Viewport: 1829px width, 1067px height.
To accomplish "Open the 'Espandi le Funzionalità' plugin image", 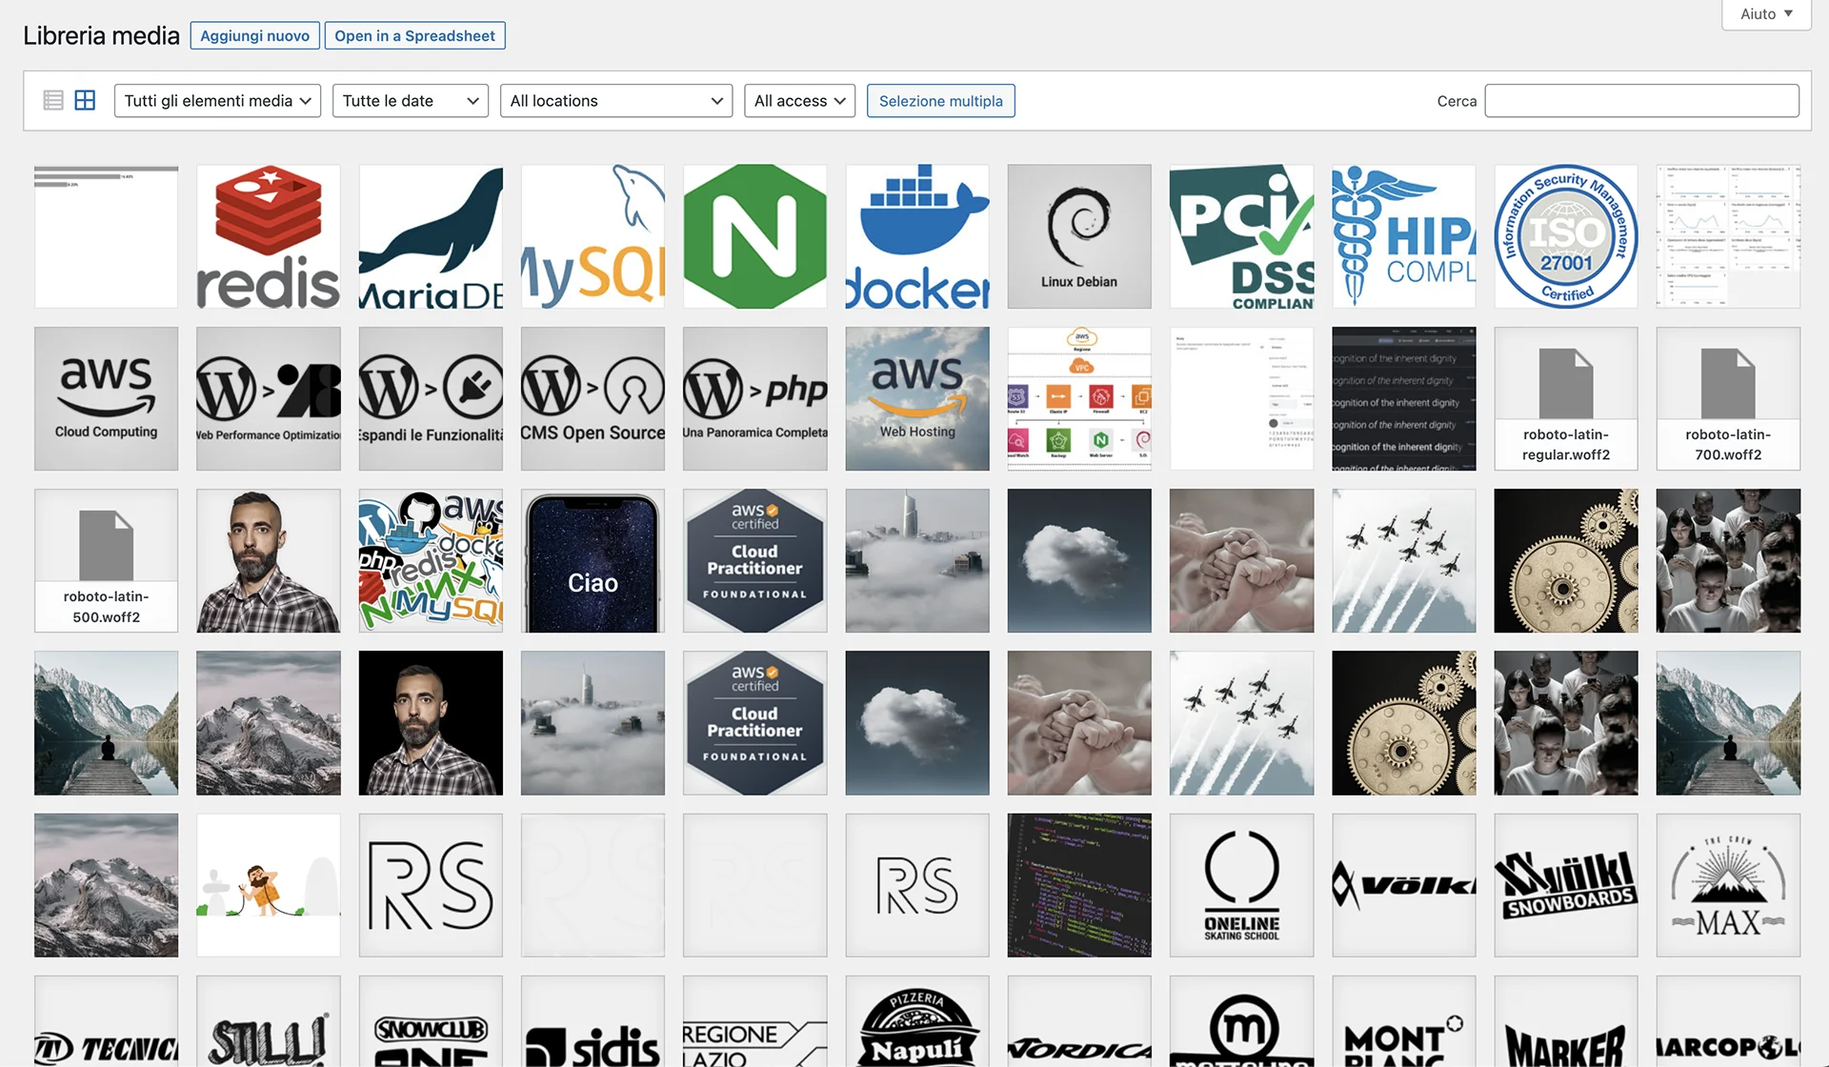I will (431, 398).
